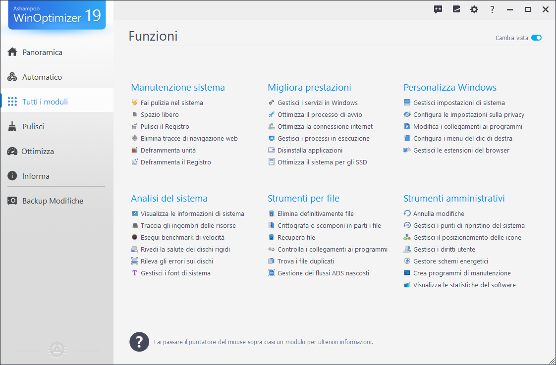
Task: Open Deframmenta il Registro
Action: pos(175,162)
